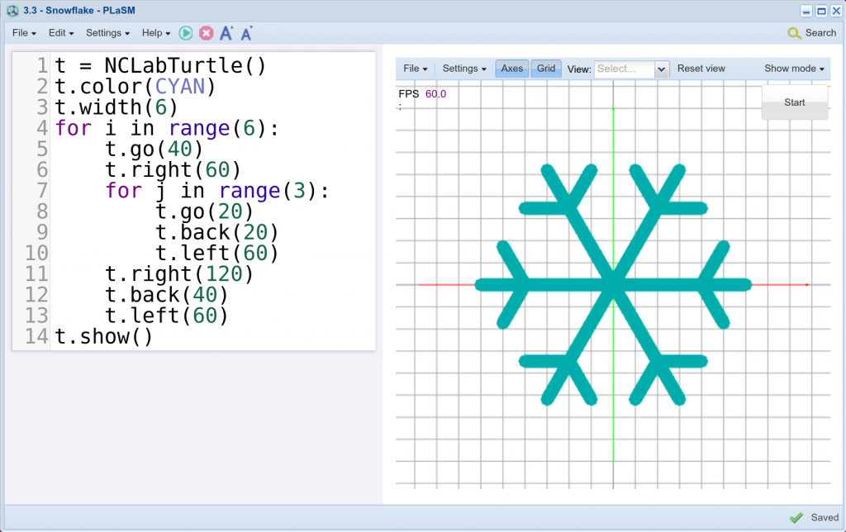846x532 pixels.
Task: Click the green Saved checkmark icon
Action: (x=796, y=517)
